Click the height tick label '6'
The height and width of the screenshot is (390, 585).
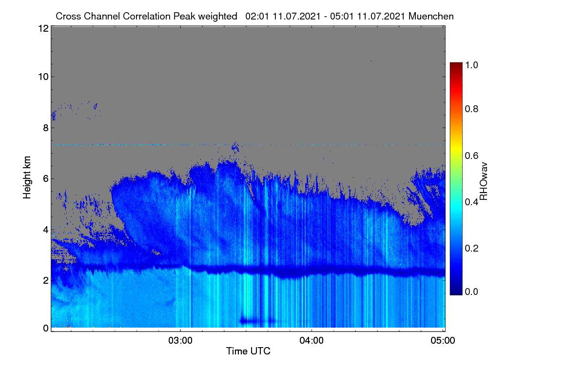(45, 178)
